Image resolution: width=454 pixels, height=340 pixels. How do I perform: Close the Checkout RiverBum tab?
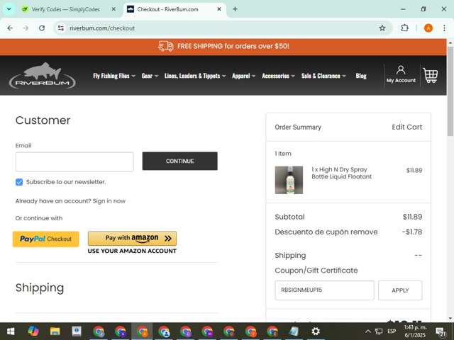(x=219, y=9)
